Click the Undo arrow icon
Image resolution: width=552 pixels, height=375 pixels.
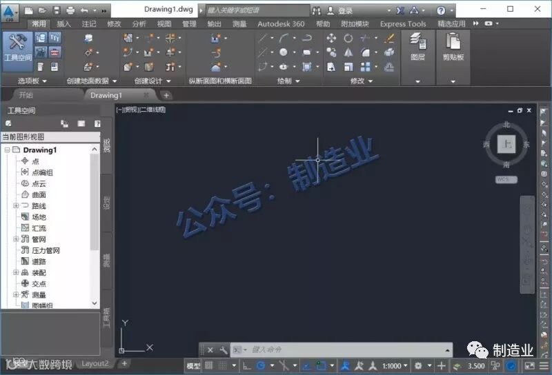click(x=84, y=10)
